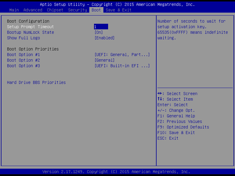Open Boot Option #3 Built-in EFI dropdown
This screenshot has height=176, width=235.
[x=122, y=66]
